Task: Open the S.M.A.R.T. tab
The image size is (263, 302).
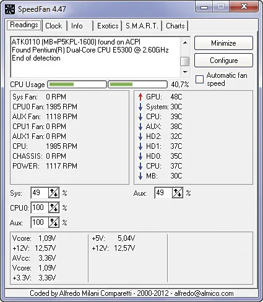Action: [x=142, y=26]
